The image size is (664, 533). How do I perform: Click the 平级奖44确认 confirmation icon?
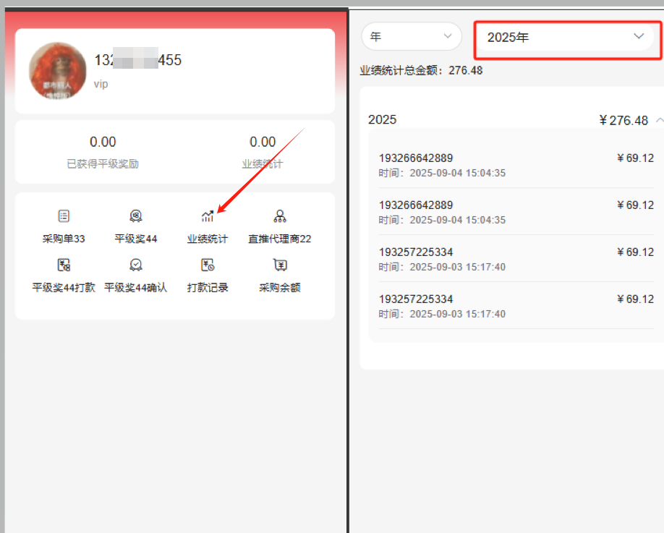[x=136, y=265]
